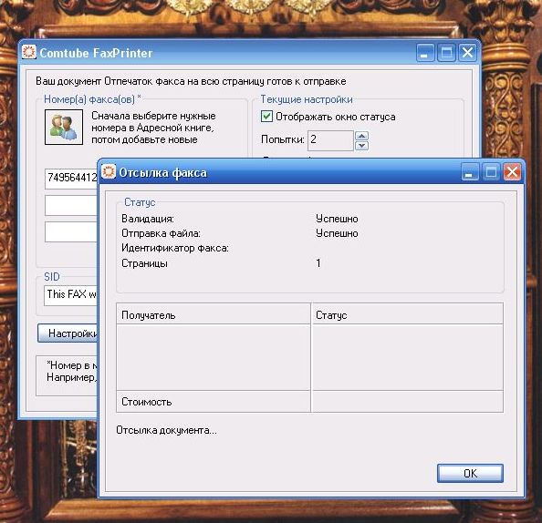The image size is (542, 523).
Task: Open Настройки button in FaxPrinter window
Action: pos(68,333)
